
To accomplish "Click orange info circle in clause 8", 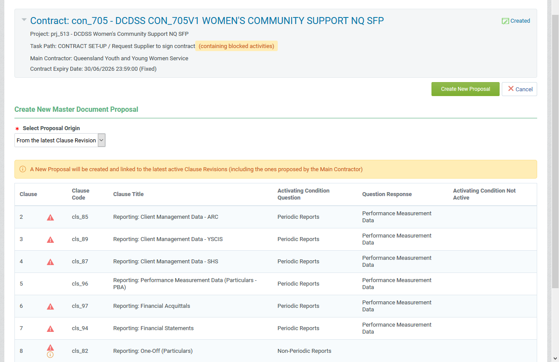I will [50, 355].
